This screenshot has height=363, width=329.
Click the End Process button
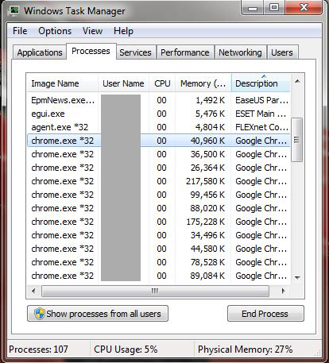pos(265,314)
